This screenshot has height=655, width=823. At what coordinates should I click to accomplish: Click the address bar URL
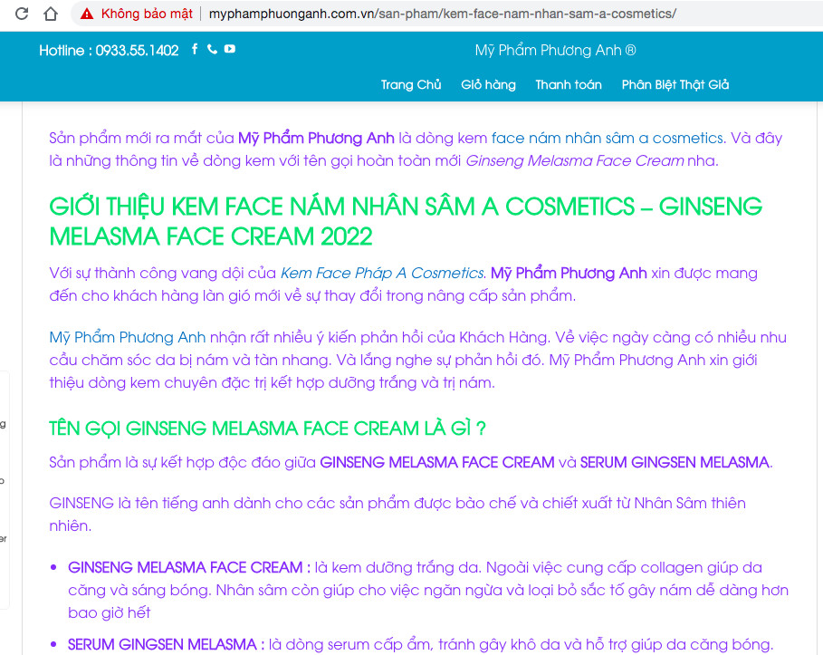(x=443, y=14)
